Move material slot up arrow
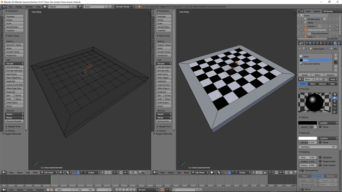 point(336,67)
